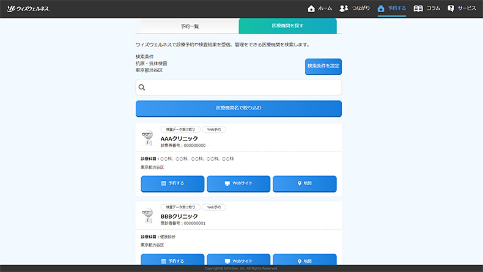Open the サービス help menu
This screenshot has height=272, width=483.
click(462, 9)
